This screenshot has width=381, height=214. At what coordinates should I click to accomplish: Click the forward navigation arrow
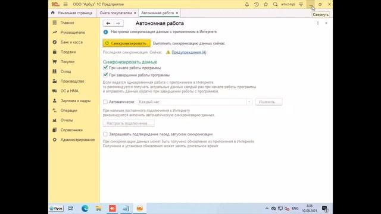pyautogui.click(x=118, y=23)
